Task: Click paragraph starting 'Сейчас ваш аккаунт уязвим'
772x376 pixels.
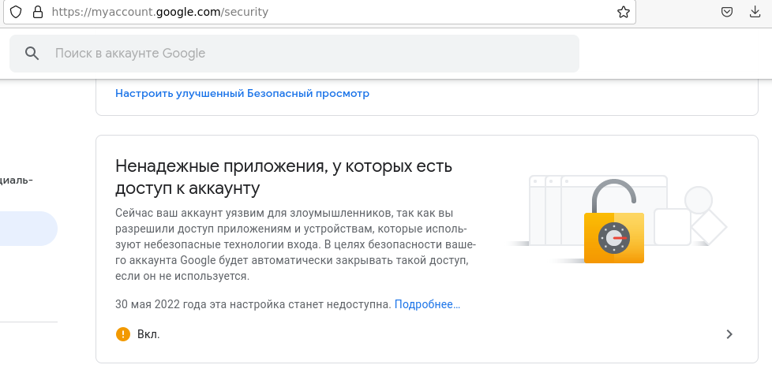Action: pos(296,245)
